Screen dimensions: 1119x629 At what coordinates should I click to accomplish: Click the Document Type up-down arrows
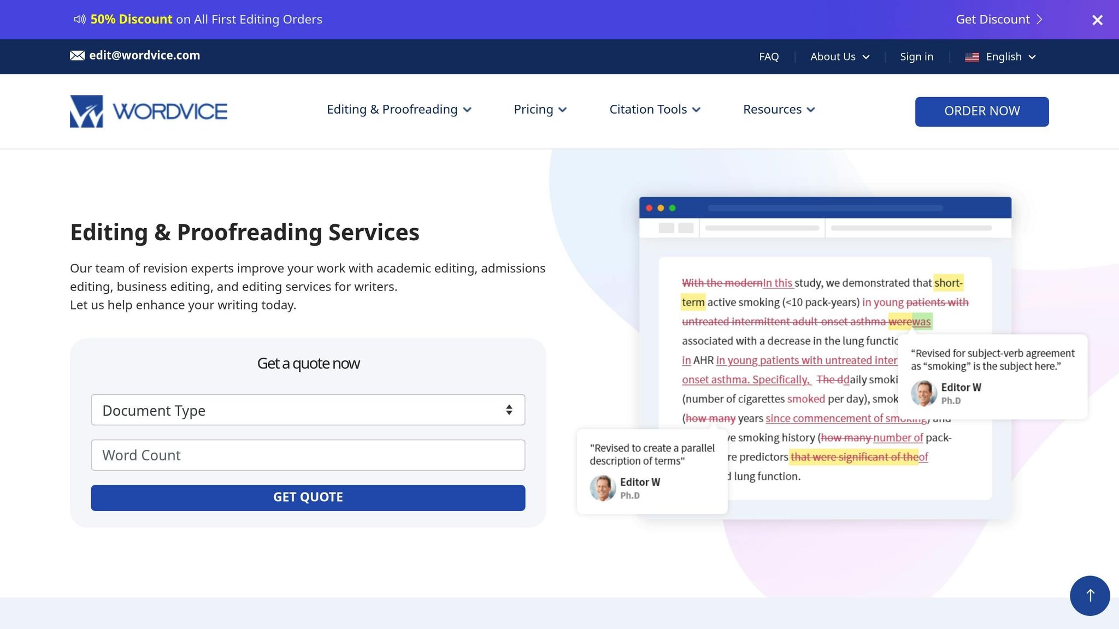point(509,410)
